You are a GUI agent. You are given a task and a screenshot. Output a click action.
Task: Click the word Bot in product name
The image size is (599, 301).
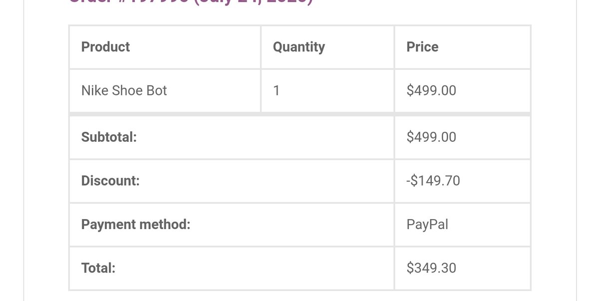click(x=157, y=91)
